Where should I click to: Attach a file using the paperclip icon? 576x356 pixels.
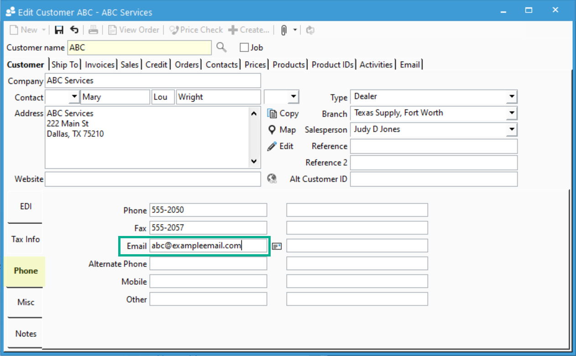pos(283,30)
